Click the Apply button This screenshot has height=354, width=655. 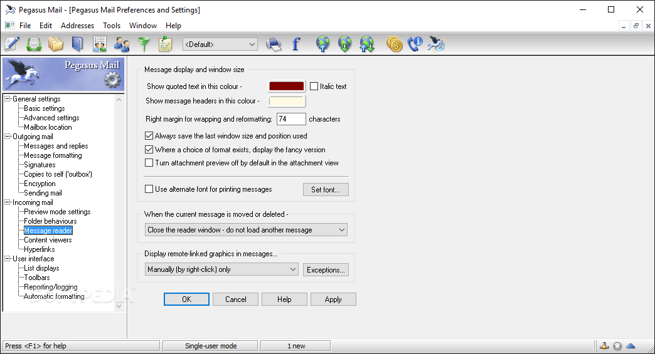tap(333, 299)
